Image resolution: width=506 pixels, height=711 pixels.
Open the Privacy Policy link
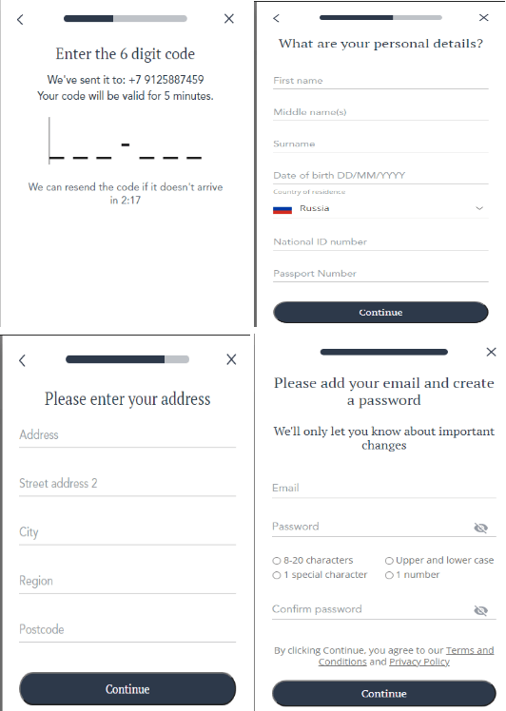419,662
